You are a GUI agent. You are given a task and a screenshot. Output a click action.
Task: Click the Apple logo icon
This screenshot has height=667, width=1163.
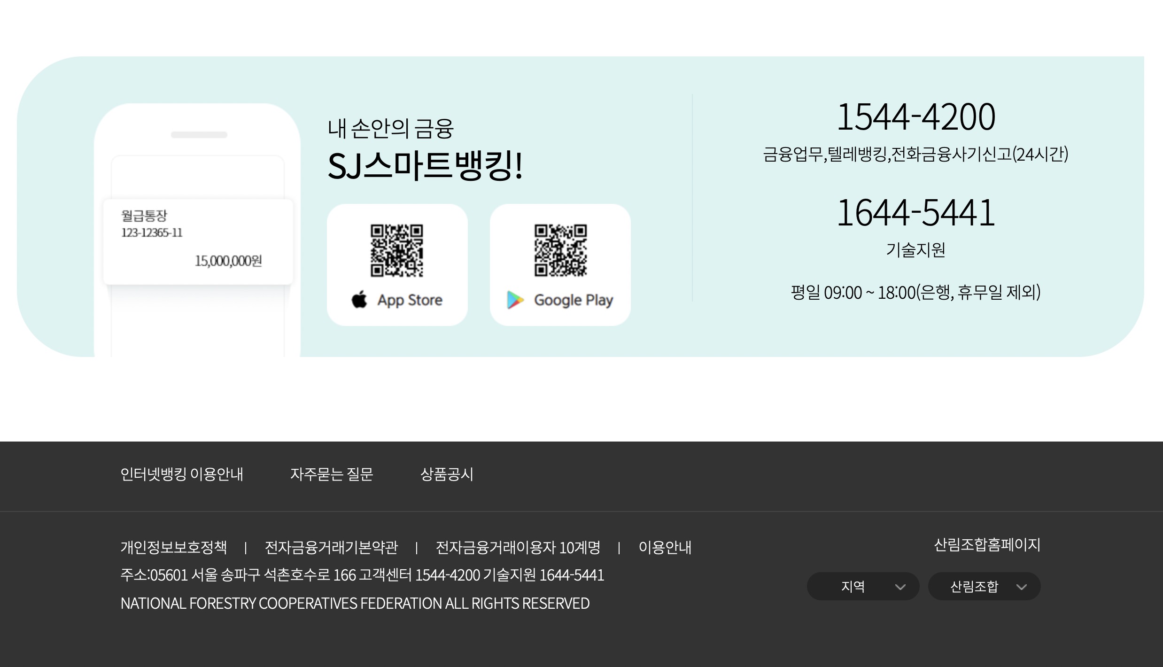(x=359, y=299)
